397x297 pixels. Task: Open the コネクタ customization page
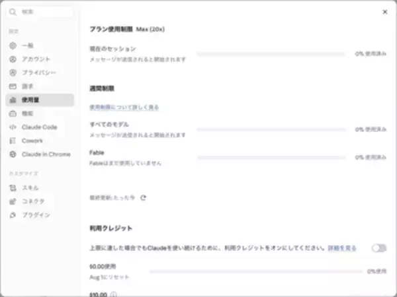(40, 201)
